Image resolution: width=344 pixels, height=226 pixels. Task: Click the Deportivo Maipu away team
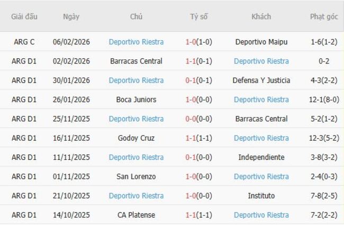[x=261, y=42]
